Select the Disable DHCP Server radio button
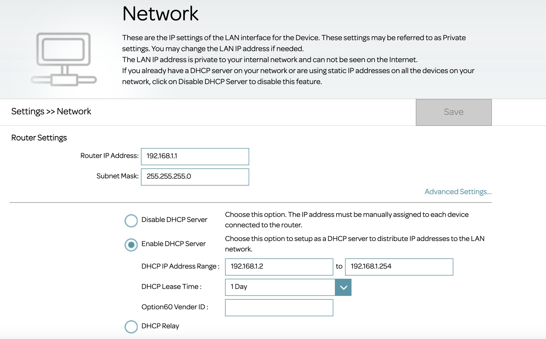Image resolution: width=546 pixels, height=339 pixels. pyautogui.click(x=131, y=221)
